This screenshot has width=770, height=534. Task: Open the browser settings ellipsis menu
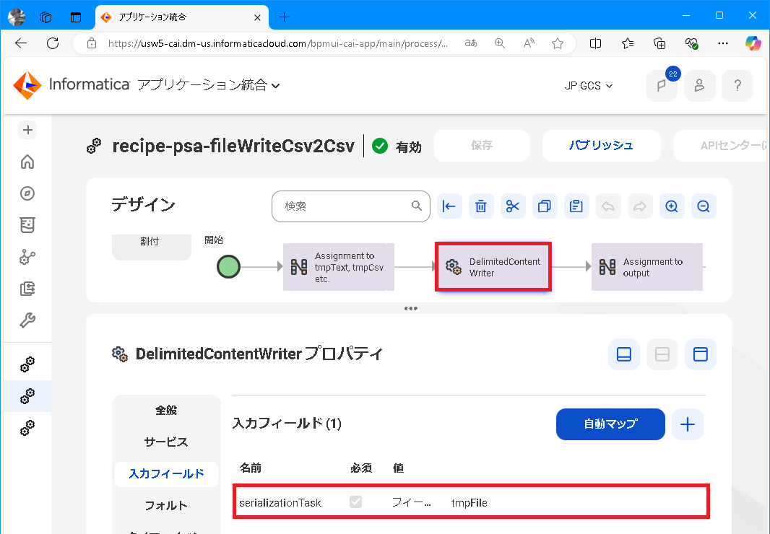(x=723, y=43)
